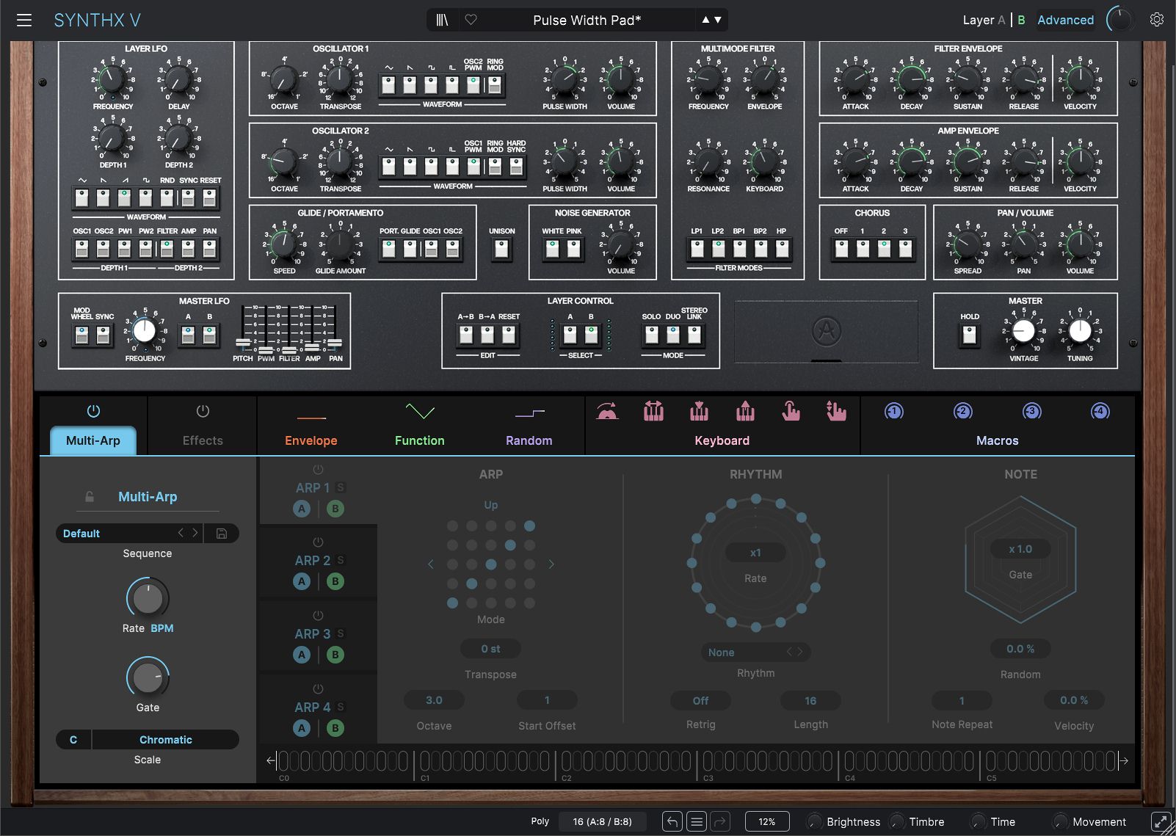The image size is (1176, 836).
Task: Adjust the Master LFO Filter fader
Action: click(289, 349)
